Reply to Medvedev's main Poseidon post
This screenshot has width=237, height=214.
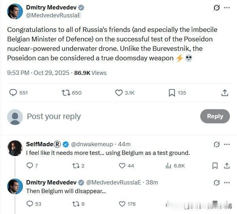tap(13, 93)
